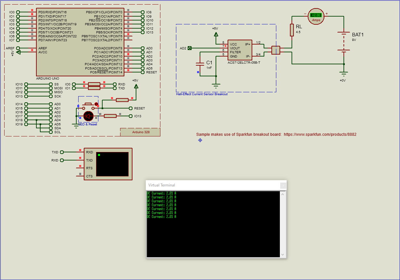The image size is (400, 280).
Task: Select the ACS712ELCTR-05B-T current sensor chip
Action: (x=240, y=49)
